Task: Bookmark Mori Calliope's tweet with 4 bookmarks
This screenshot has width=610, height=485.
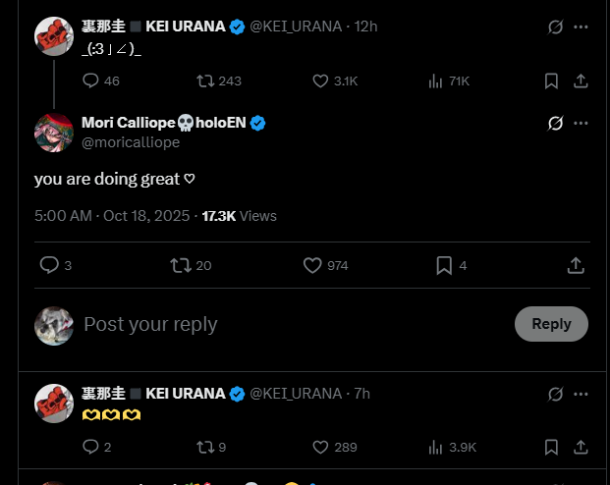Action: [x=444, y=265]
